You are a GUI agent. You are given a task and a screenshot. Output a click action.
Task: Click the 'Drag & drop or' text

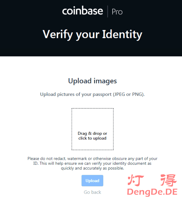tap(92, 133)
